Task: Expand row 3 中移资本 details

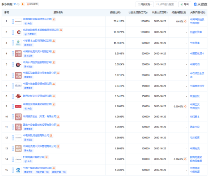Action: pyautogui.click(x=13, y=43)
